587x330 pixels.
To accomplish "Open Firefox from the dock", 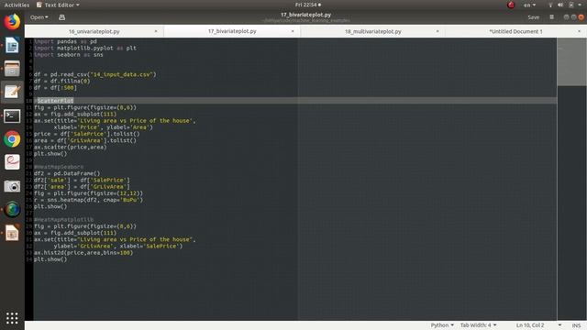I will 12,22.
